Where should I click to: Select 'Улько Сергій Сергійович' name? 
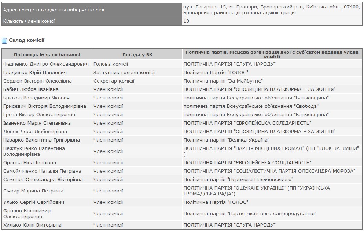click(x=34, y=202)
